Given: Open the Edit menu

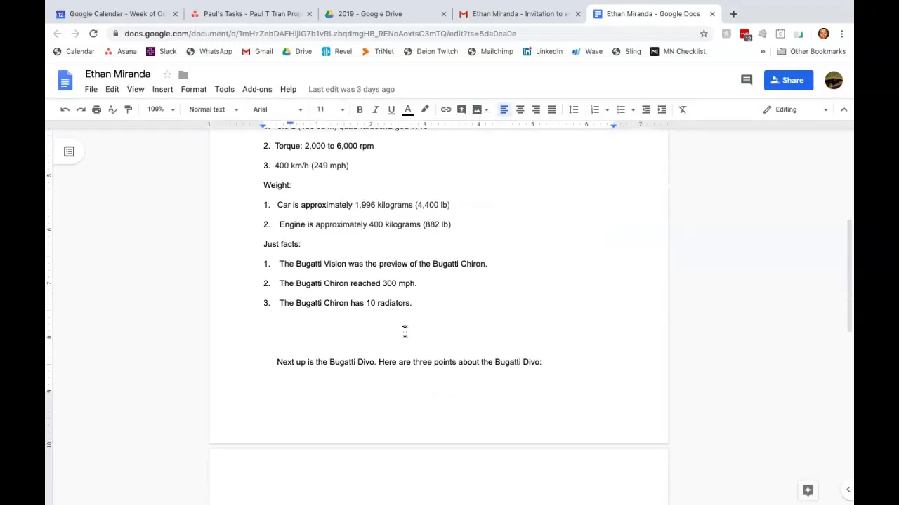Looking at the screenshot, I should tap(112, 90).
